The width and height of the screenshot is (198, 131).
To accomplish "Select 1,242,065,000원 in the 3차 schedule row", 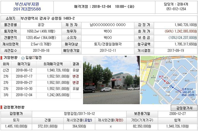I will click(x=58, y=95).
